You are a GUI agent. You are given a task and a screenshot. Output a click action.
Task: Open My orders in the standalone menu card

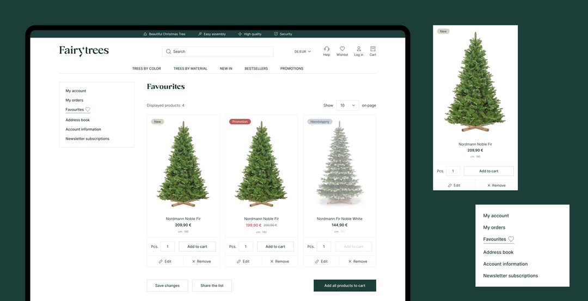click(494, 227)
